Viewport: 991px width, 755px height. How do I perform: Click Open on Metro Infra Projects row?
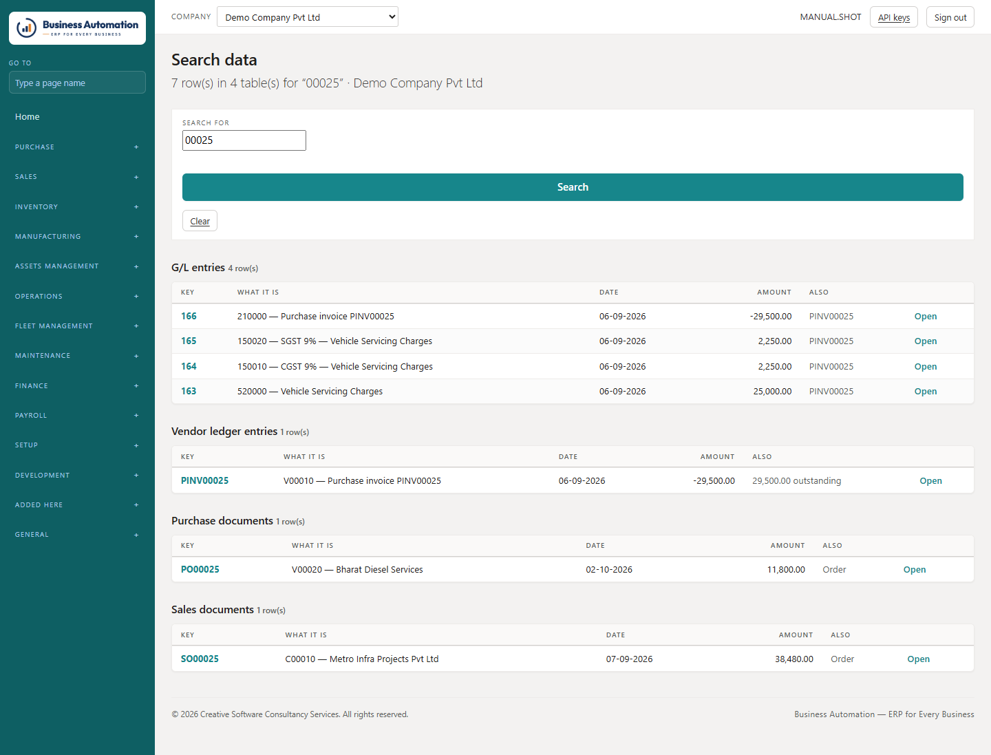[919, 659]
